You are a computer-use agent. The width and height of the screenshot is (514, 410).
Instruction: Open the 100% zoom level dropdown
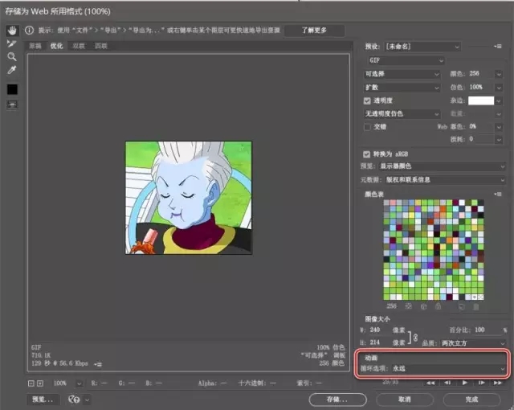coord(79,383)
